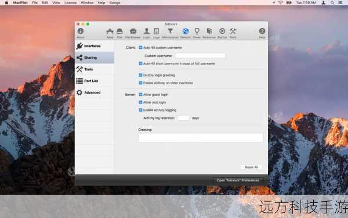
Task: Toggle Auto-fill custom username checkbox
Action: click(140, 48)
